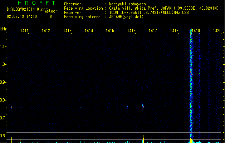The image size is (225, 143).
Task: Click the meteor echo just before 1416
Action: pyautogui.click(x=128, y=107)
